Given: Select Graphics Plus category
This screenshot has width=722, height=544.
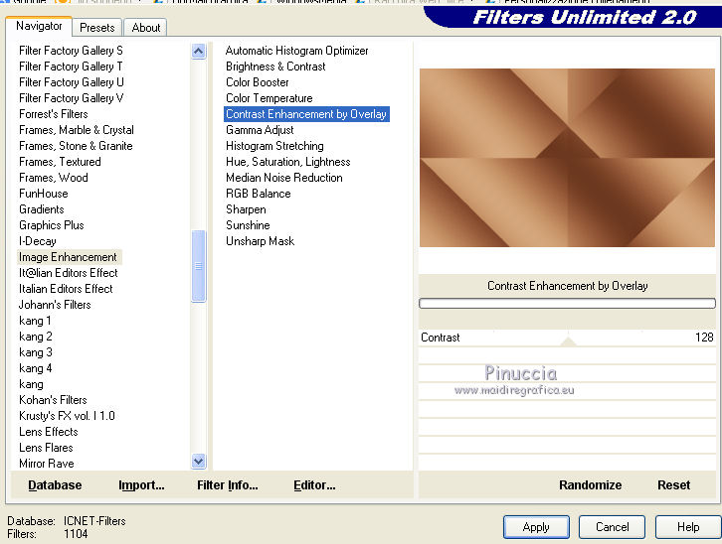Looking at the screenshot, I should coord(52,225).
